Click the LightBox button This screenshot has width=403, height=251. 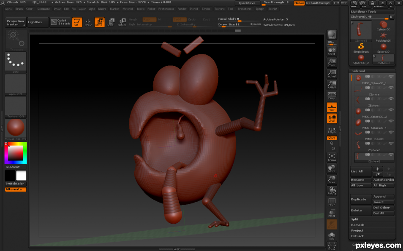[38, 22]
